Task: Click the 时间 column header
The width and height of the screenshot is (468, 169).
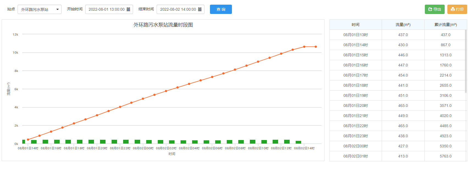Action: coord(355,25)
